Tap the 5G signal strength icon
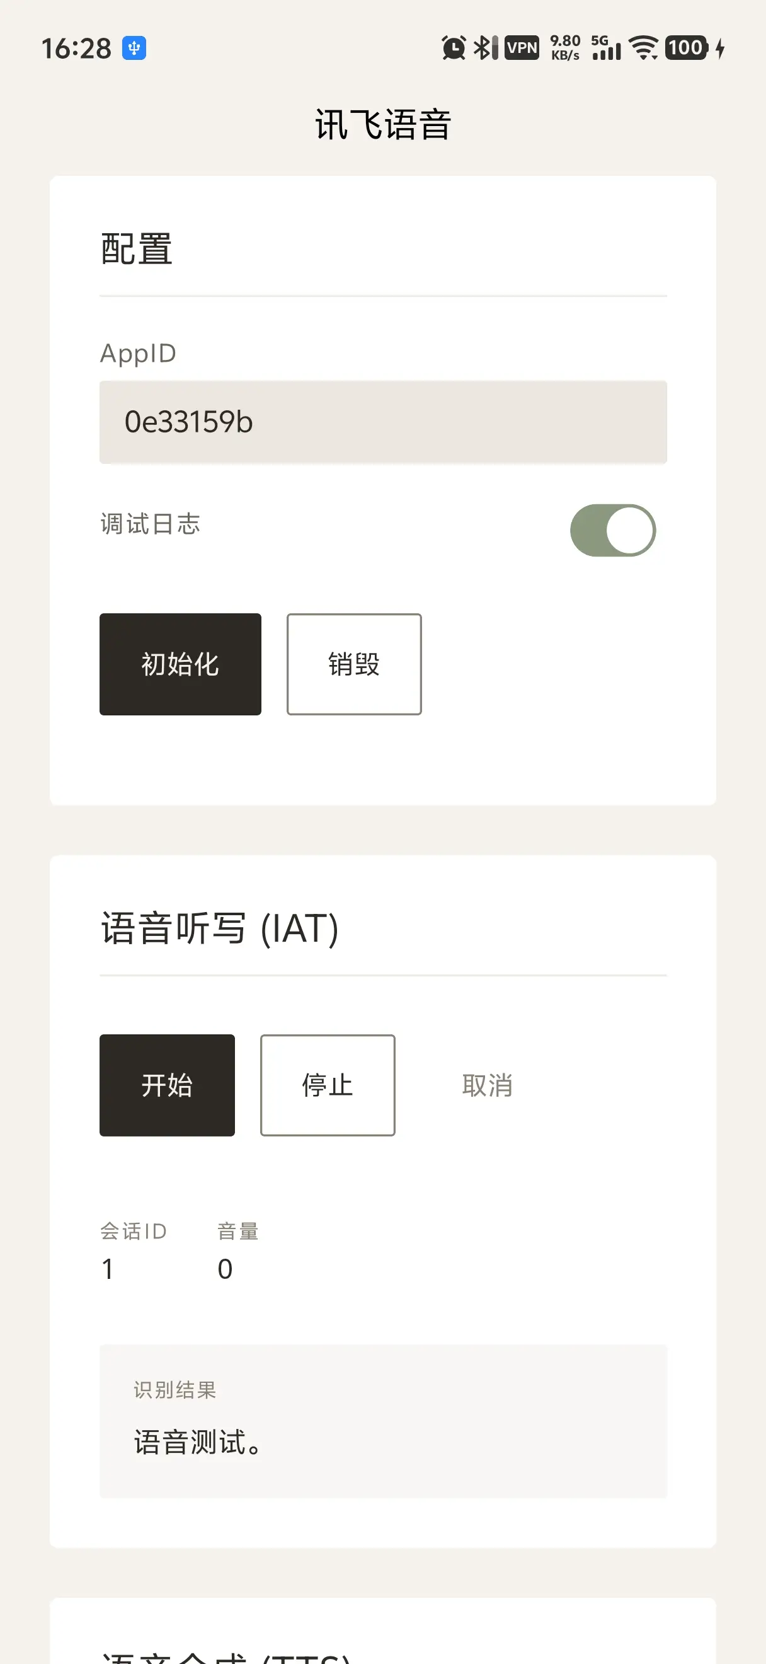Viewport: 766px width, 1664px height. (605, 48)
